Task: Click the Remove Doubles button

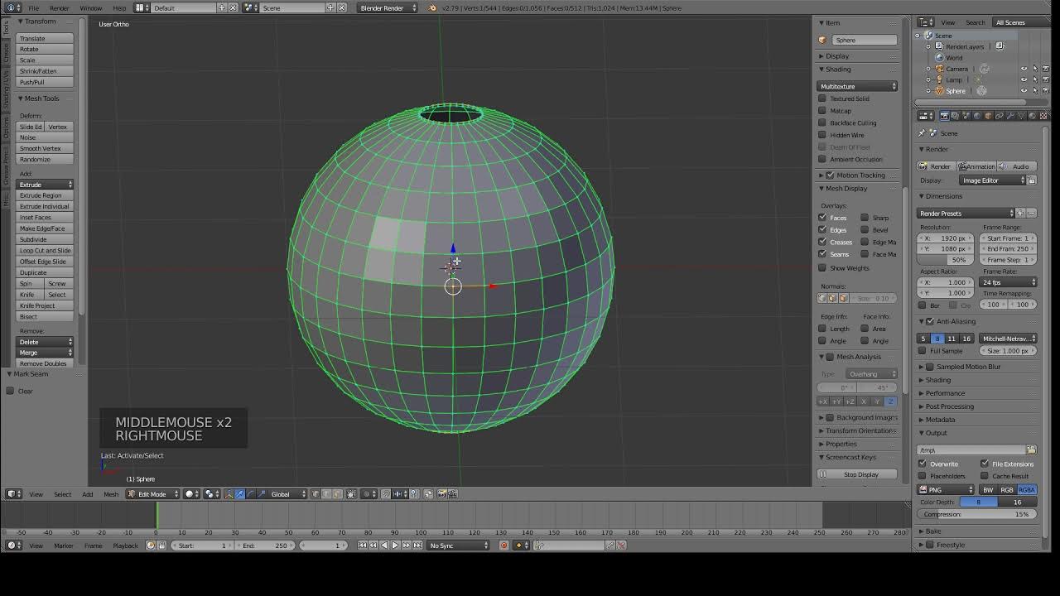Action: point(46,363)
